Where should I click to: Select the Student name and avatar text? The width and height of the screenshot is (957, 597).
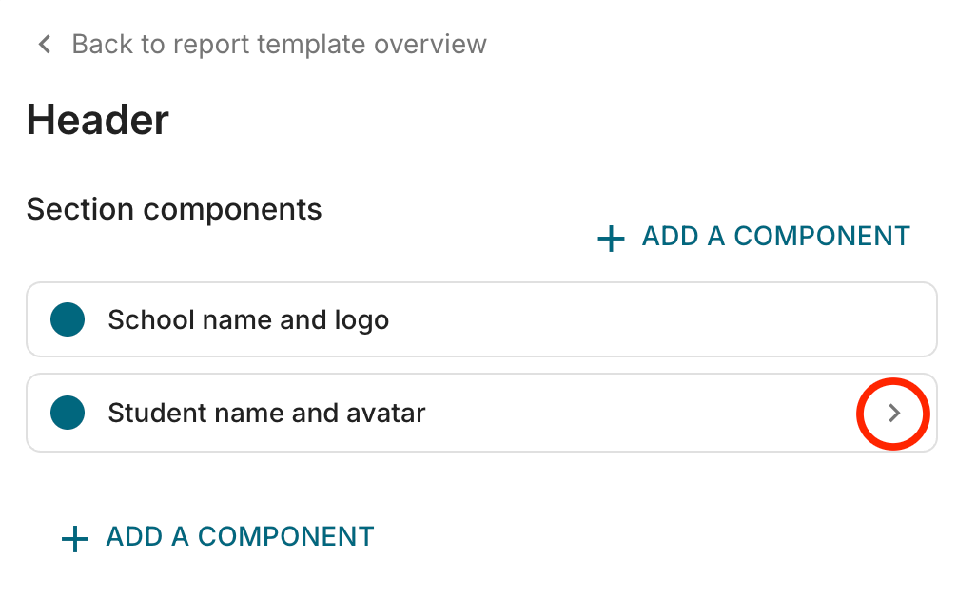(266, 413)
